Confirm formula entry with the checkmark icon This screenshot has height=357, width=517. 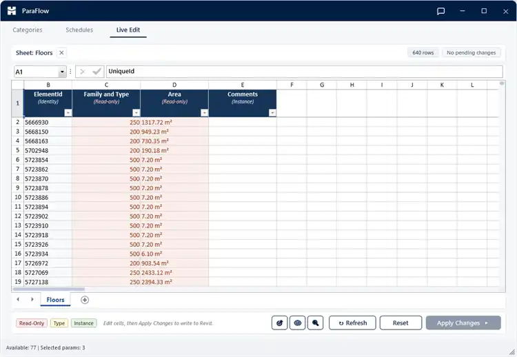pyautogui.click(x=97, y=72)
